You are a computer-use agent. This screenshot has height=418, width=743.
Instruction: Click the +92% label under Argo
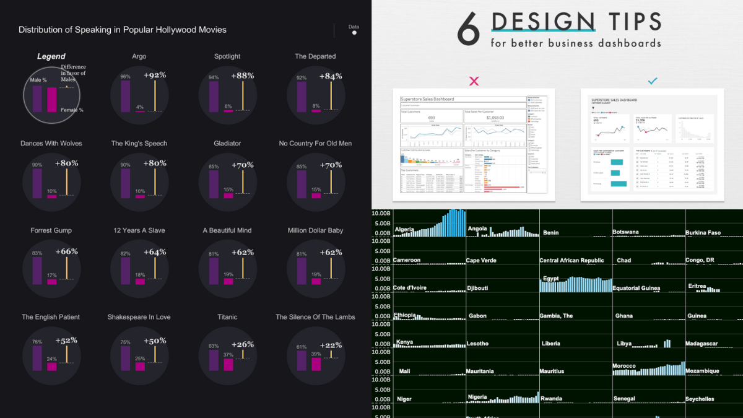[x=155, y=76]
